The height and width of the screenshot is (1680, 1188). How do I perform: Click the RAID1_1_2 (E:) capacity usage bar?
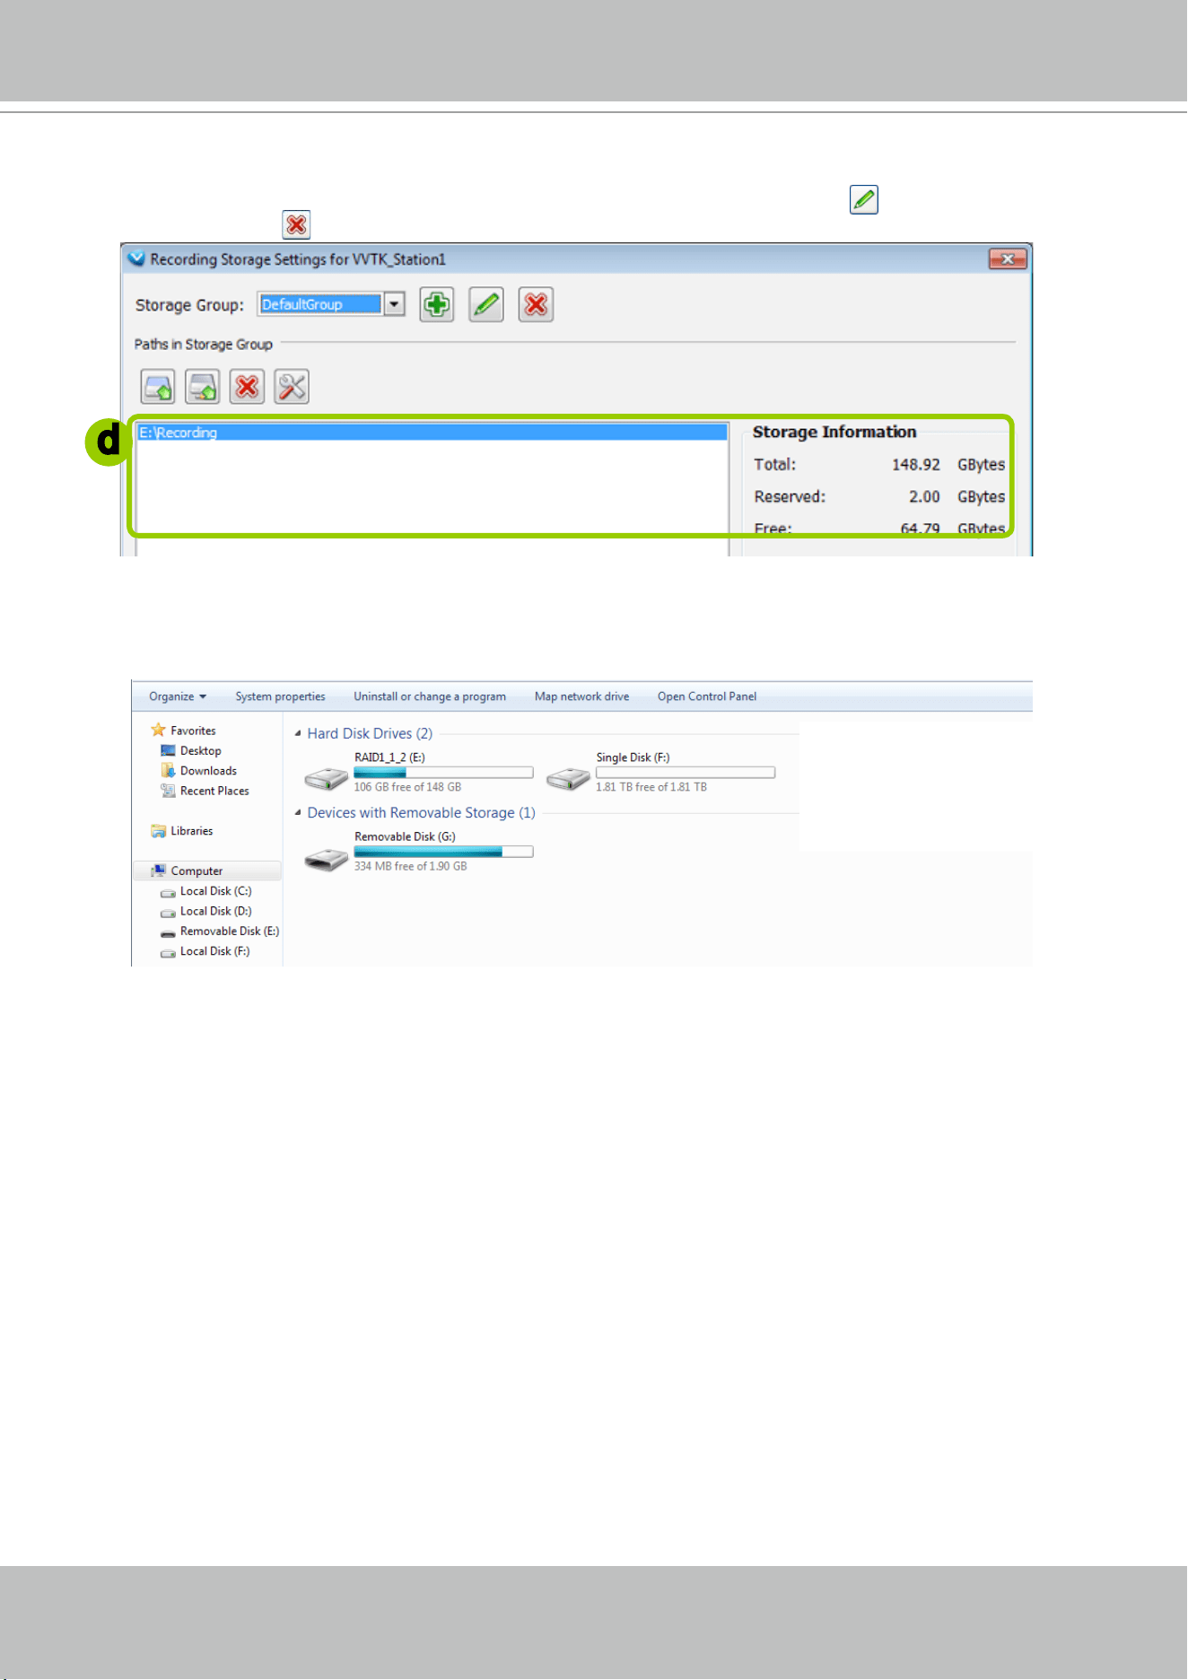(443, 773)
